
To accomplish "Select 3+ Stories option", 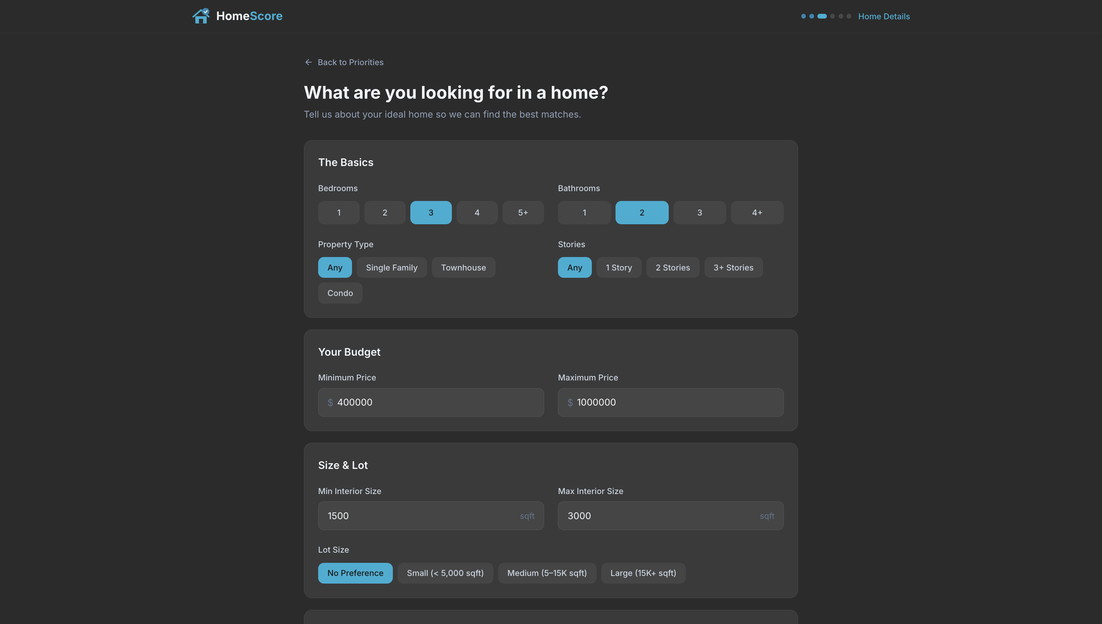I will [x=733, y=268].
